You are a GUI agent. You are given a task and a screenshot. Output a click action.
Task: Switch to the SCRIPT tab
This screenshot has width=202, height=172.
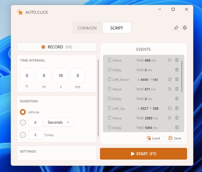(117, 28)
